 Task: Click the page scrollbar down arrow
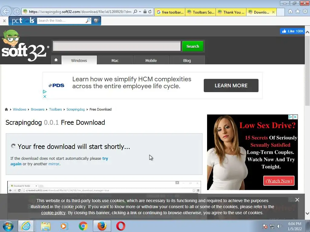point(307,213)
